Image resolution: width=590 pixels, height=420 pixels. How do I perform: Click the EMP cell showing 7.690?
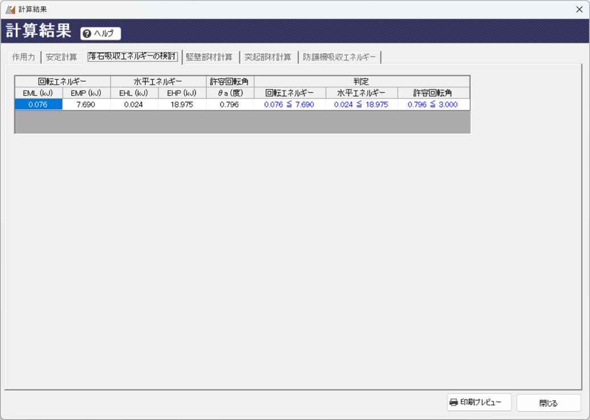pyautogui.click(x=86, y=105)
